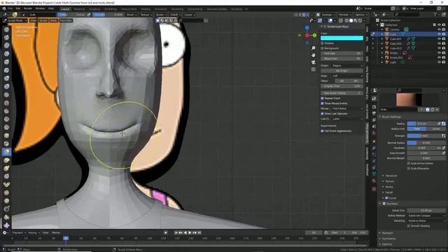448x252 pixels.
Task: Set Radius Unit to View
Action: [x=416, y=129]
